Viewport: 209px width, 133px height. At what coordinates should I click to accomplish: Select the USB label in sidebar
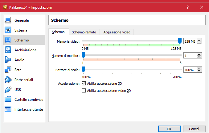pyautogui.click(x=18, y=90)
